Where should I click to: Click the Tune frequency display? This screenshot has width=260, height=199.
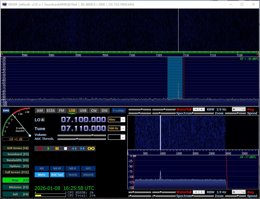(x=83, y=128)
